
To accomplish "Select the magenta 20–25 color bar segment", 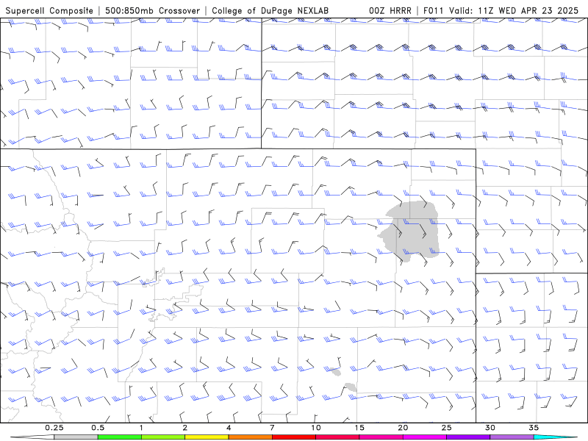I will tap(425, 437).
